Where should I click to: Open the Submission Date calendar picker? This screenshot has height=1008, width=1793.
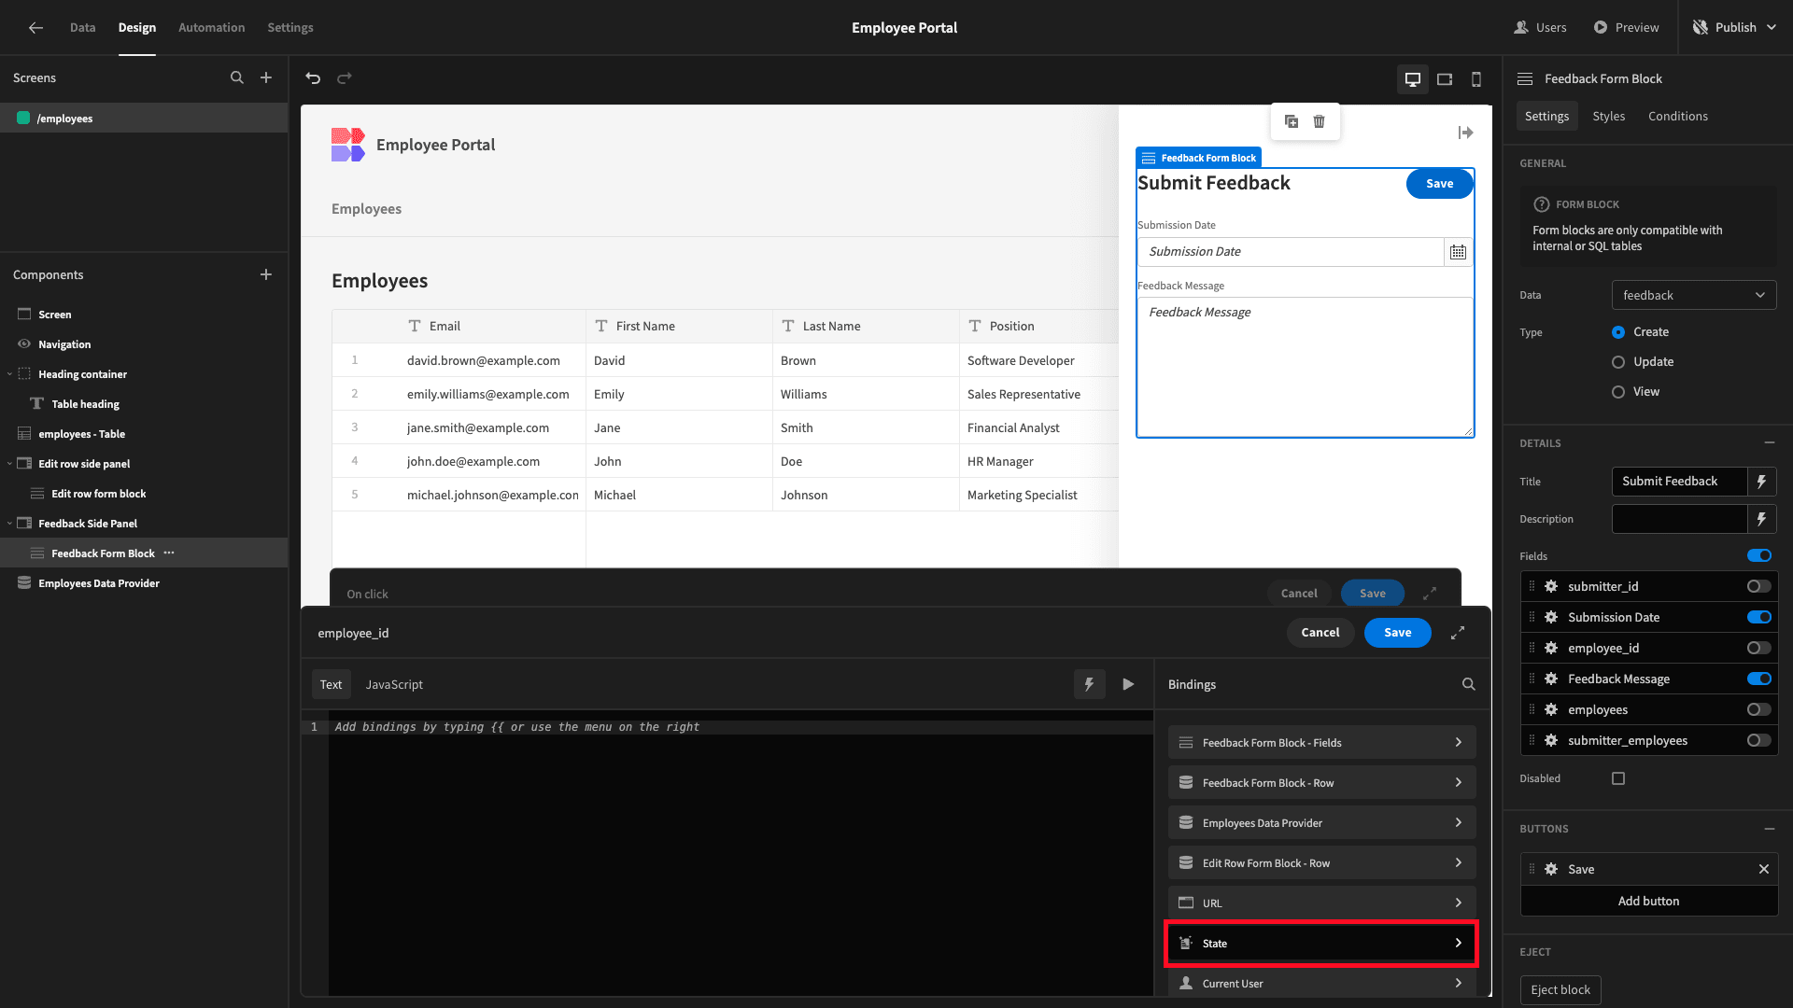click(x=1458, y=252)
